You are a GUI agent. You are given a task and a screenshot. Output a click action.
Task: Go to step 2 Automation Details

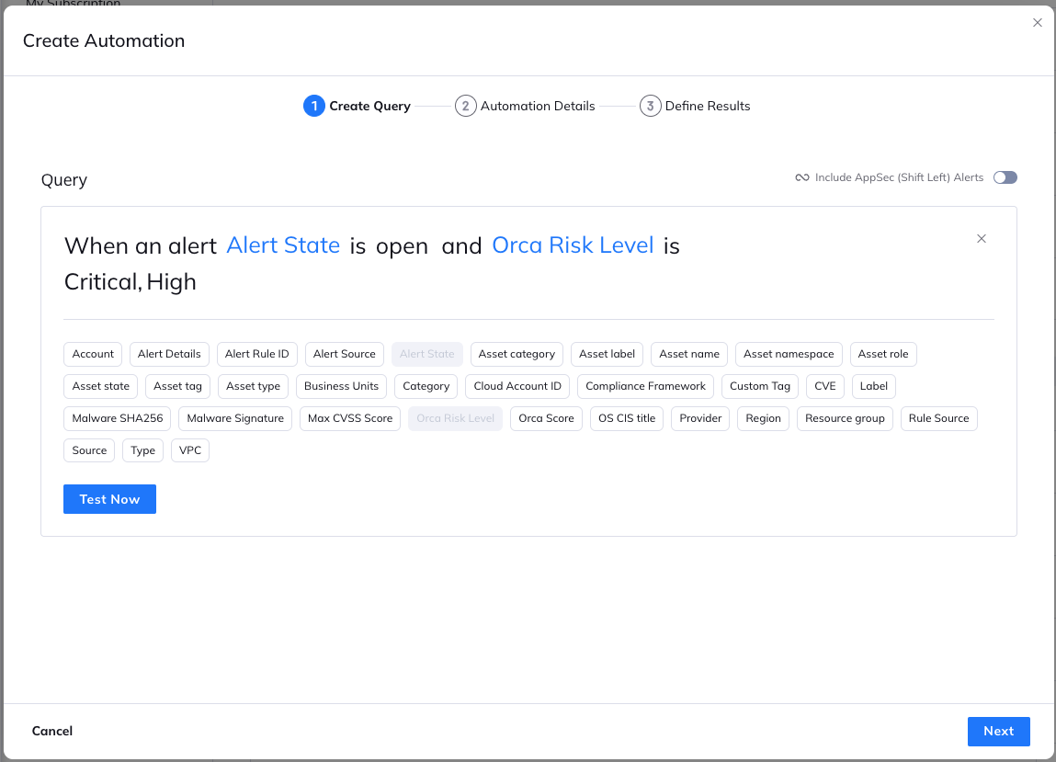pos(526,106)
